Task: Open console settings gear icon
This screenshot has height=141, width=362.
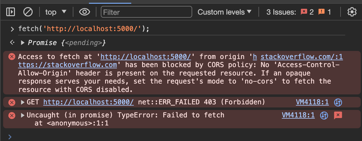Action: [x=352, y=12]
